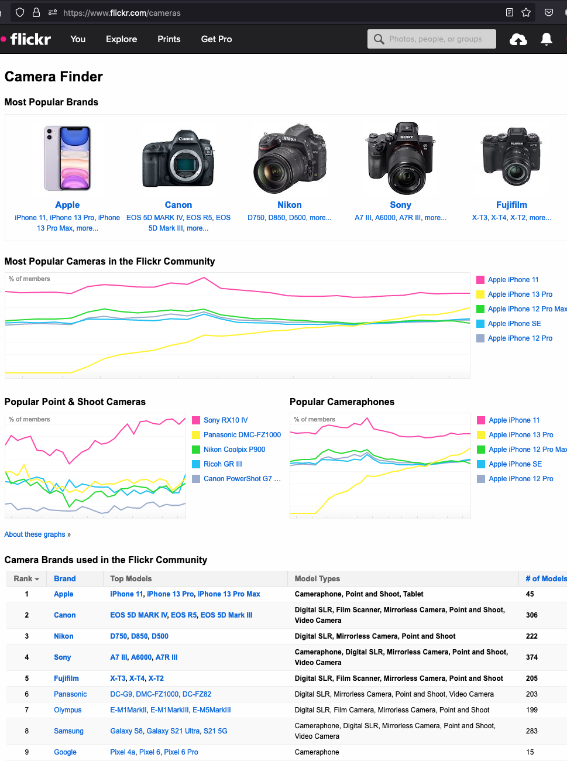Bookmark page with star icon
Viewport: 567px width, 761px height.
(526, 12)
